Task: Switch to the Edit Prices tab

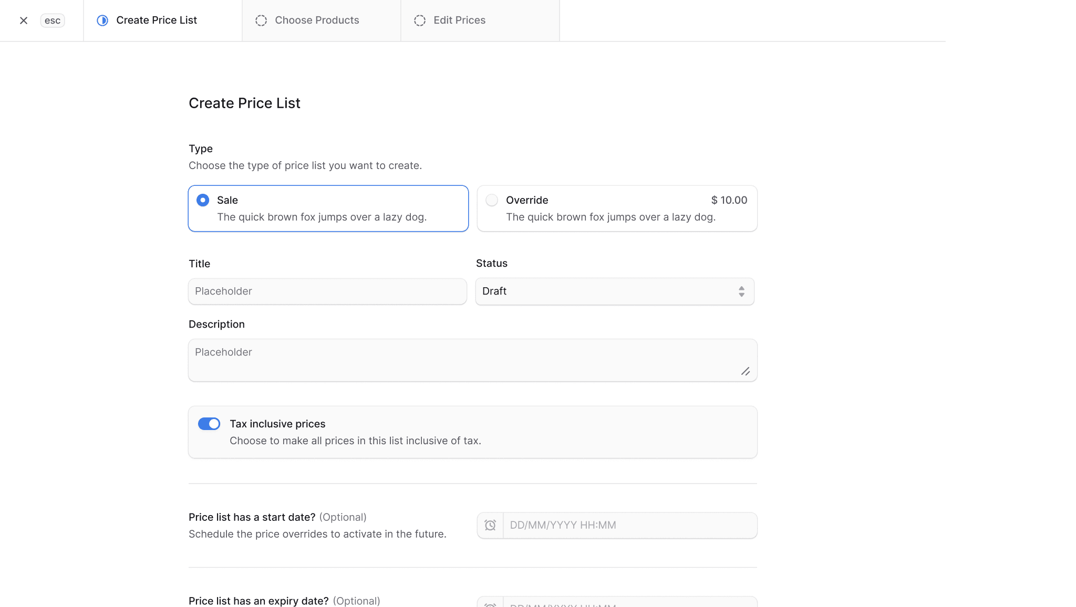Action: [x=460, y=20]
